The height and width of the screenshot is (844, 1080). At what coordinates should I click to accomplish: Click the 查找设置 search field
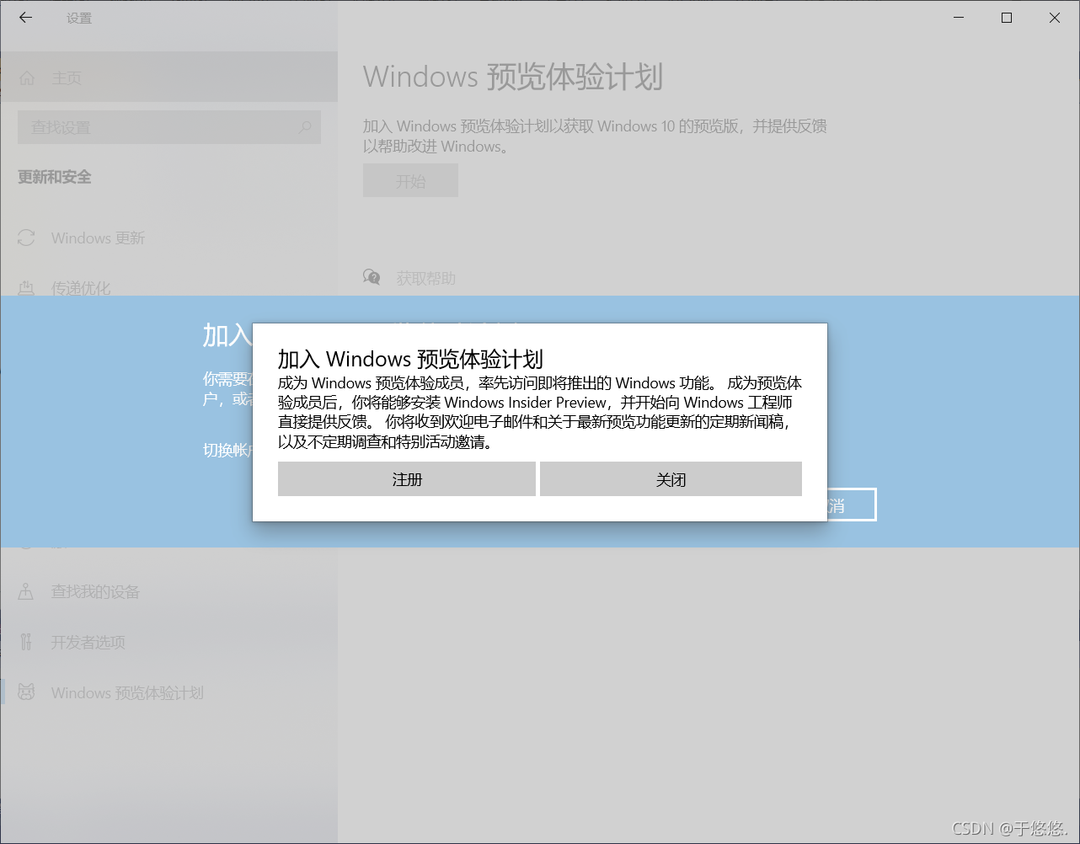coord(169,127)
